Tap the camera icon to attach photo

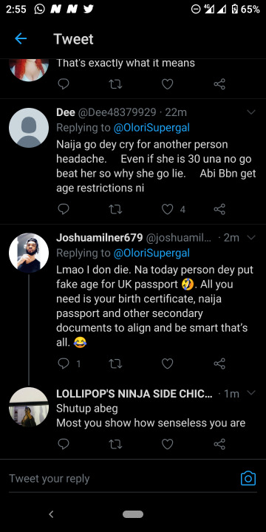tap(248, 478)
